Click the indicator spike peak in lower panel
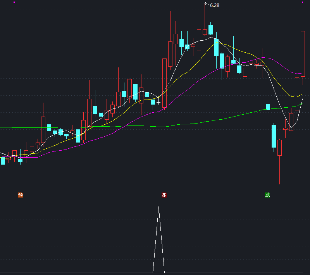Screen dimensions: 310x275 [x=158, y=207]
